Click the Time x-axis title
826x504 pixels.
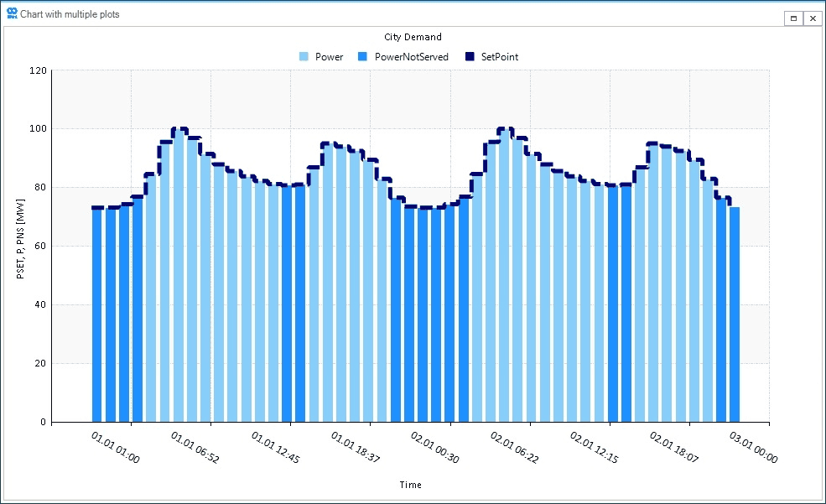[x=410, y=485]
